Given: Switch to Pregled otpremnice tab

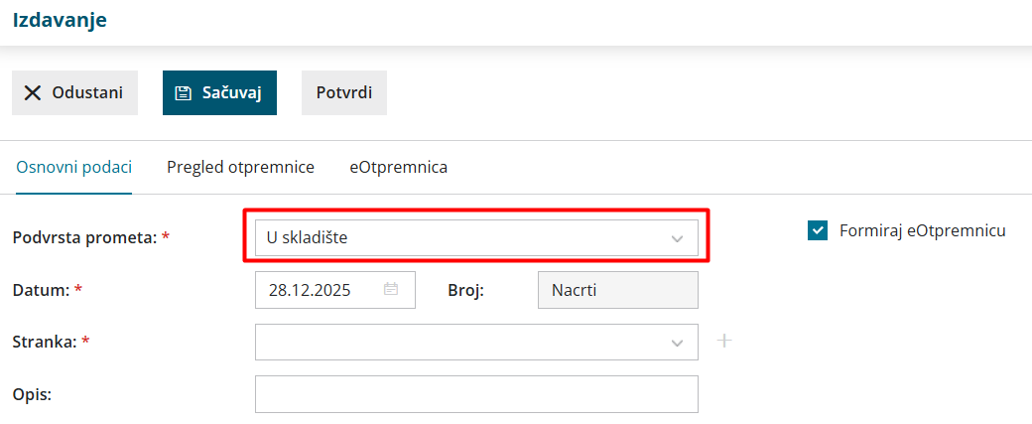Looking at the screenshot, I should coord(240,167).
